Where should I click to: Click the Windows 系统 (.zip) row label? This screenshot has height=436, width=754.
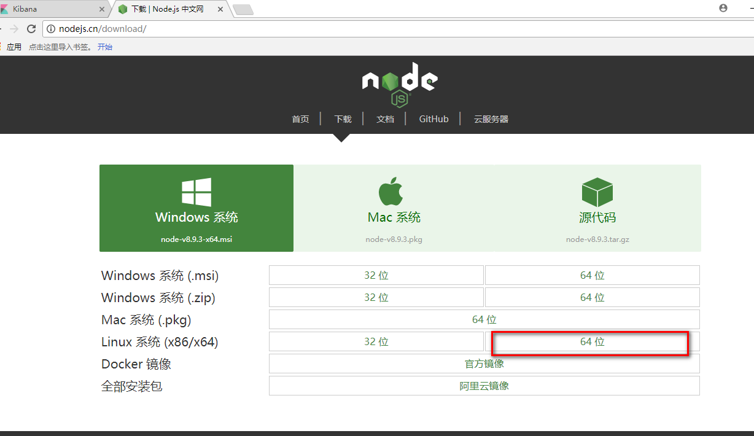[158, 298]
